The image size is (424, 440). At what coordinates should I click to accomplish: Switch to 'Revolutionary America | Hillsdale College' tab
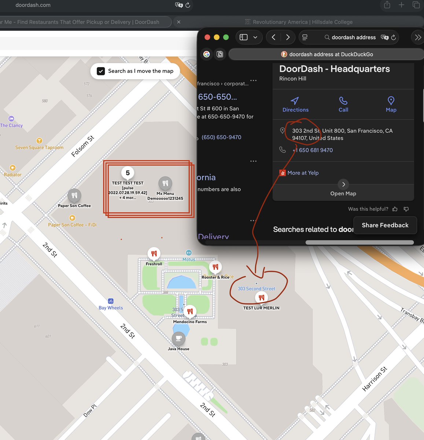click(x=299, y=22)
